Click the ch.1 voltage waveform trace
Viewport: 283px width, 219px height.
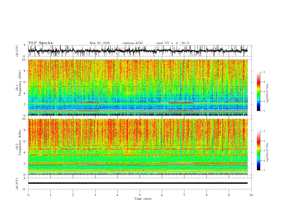[x=138, y=51]
